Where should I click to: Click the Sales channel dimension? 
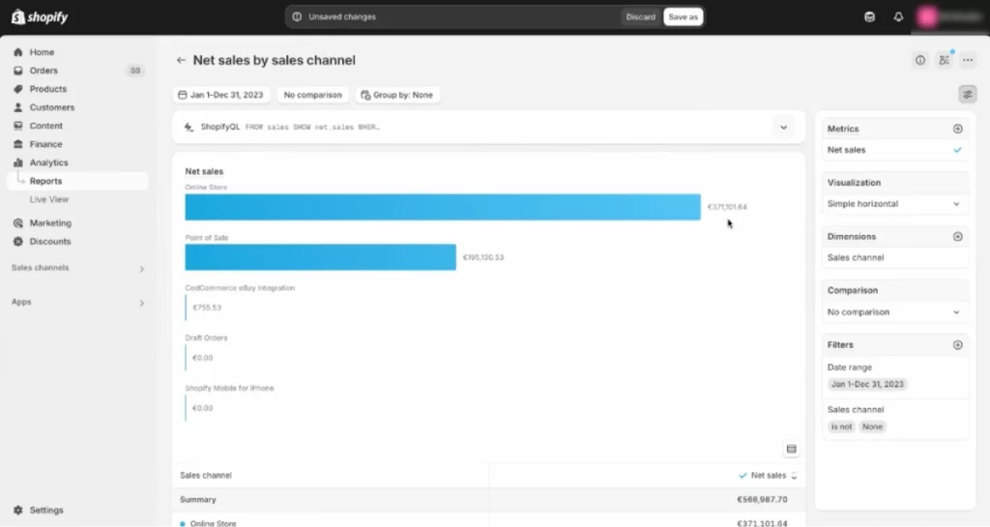pyautogui.click(x=856, y=257)
